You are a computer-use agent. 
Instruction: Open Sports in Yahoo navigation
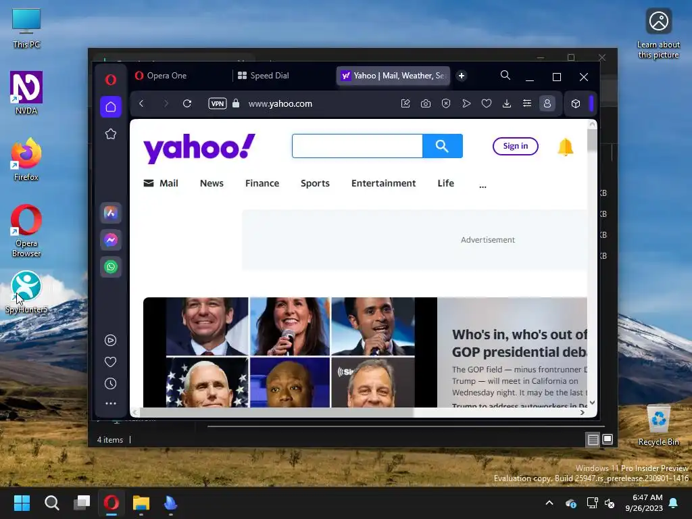tap(315, 183)
